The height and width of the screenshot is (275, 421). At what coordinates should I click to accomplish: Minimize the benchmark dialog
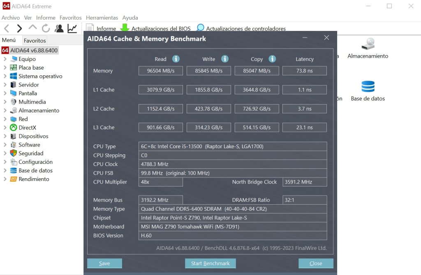305,37
